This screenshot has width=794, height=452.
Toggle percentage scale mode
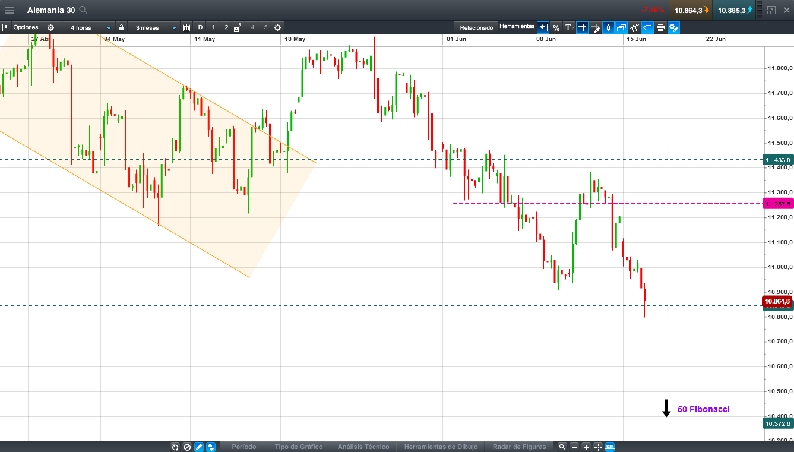[556, 27]
